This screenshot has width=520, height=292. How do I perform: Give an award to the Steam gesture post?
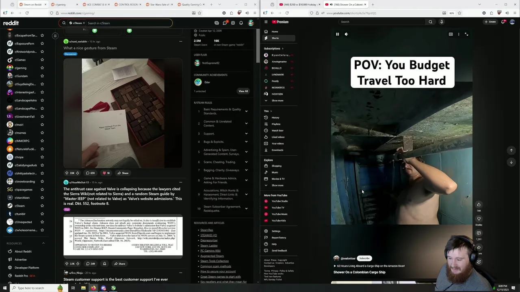coord(106,173)
